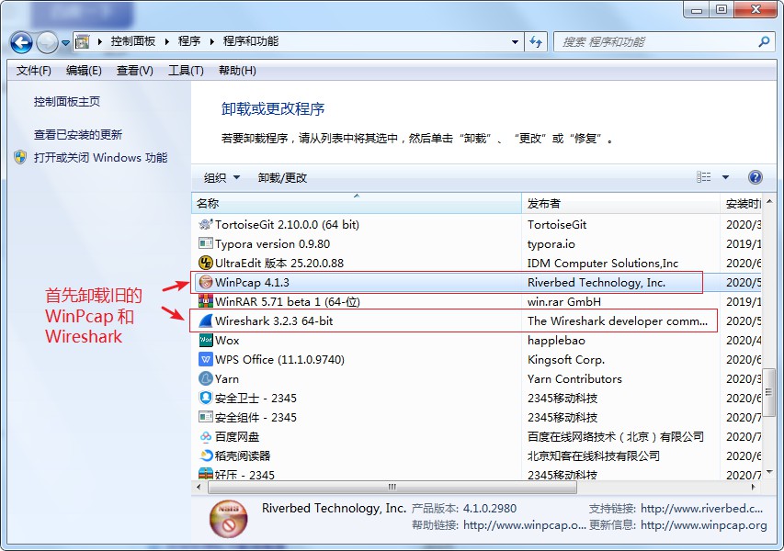Expand the arrow after 控制面板 breadcrumb
Screen dimensions: 784x551
pyautogui.click(x=167, y=42)
